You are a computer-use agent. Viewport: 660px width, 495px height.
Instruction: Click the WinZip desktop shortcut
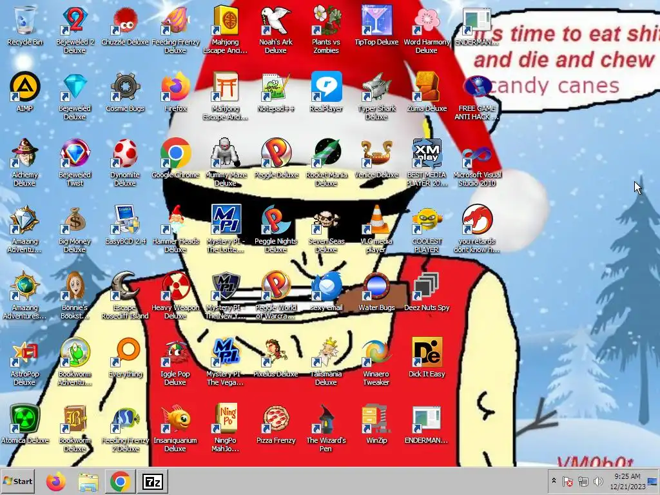376,425
